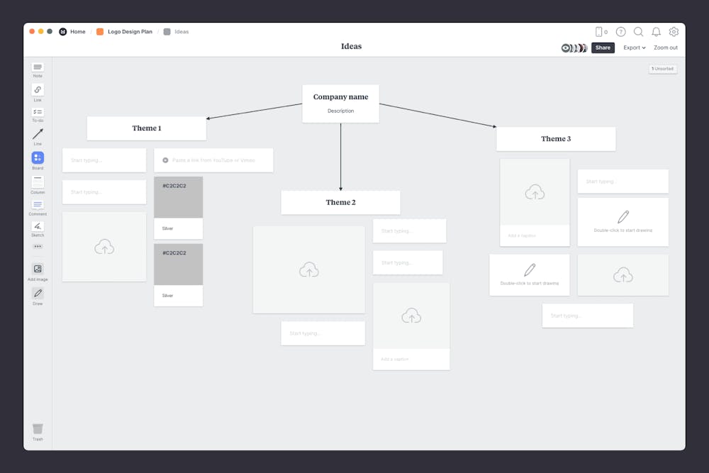Select the Draw tool
The height and width of the screenshot is (473, 709).
point(38,292)
